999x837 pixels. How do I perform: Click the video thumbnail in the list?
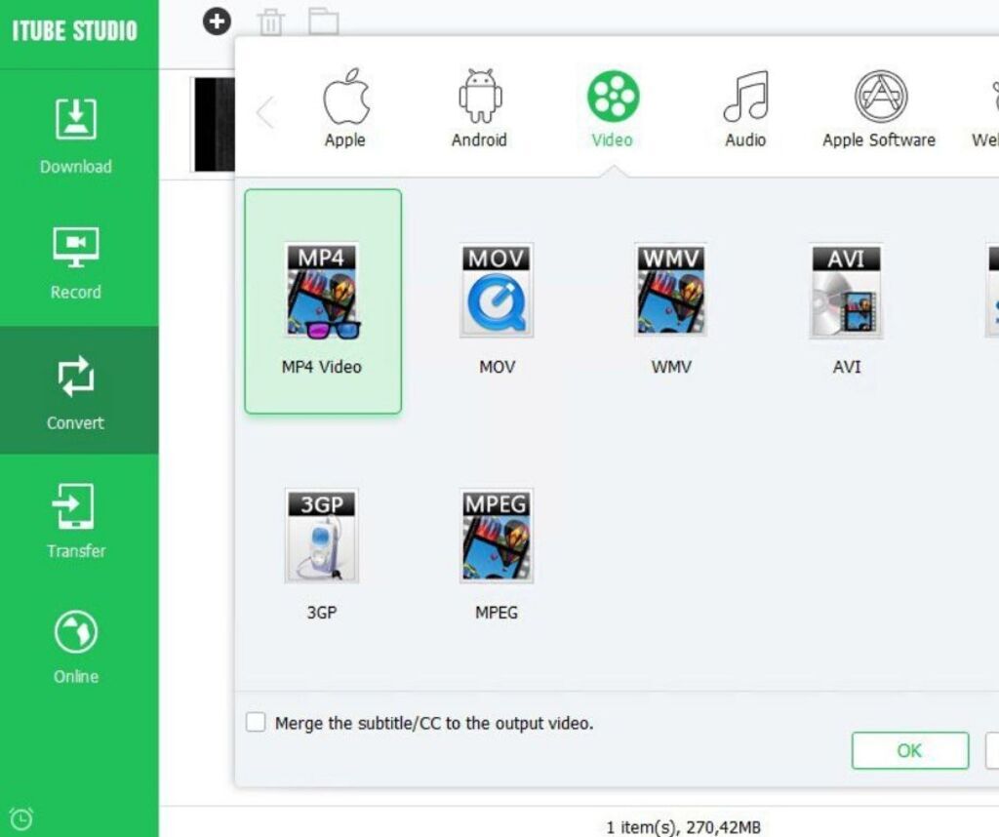point(214,124)
